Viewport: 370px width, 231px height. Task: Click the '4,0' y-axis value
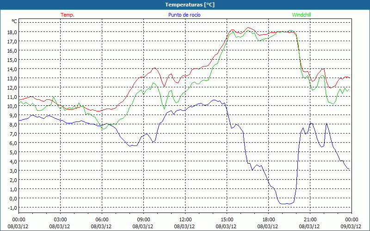pyautogui.click(x=13, y=162)
